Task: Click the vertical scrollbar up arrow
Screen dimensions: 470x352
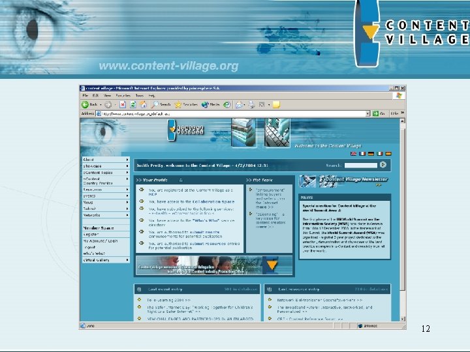Action: point(402,121)
